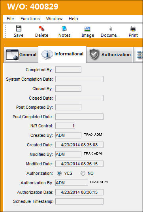The width and height of the screenshot is (143, 212).
Task: Select the YES authorization radio button
Action: [x=59, y=173]
